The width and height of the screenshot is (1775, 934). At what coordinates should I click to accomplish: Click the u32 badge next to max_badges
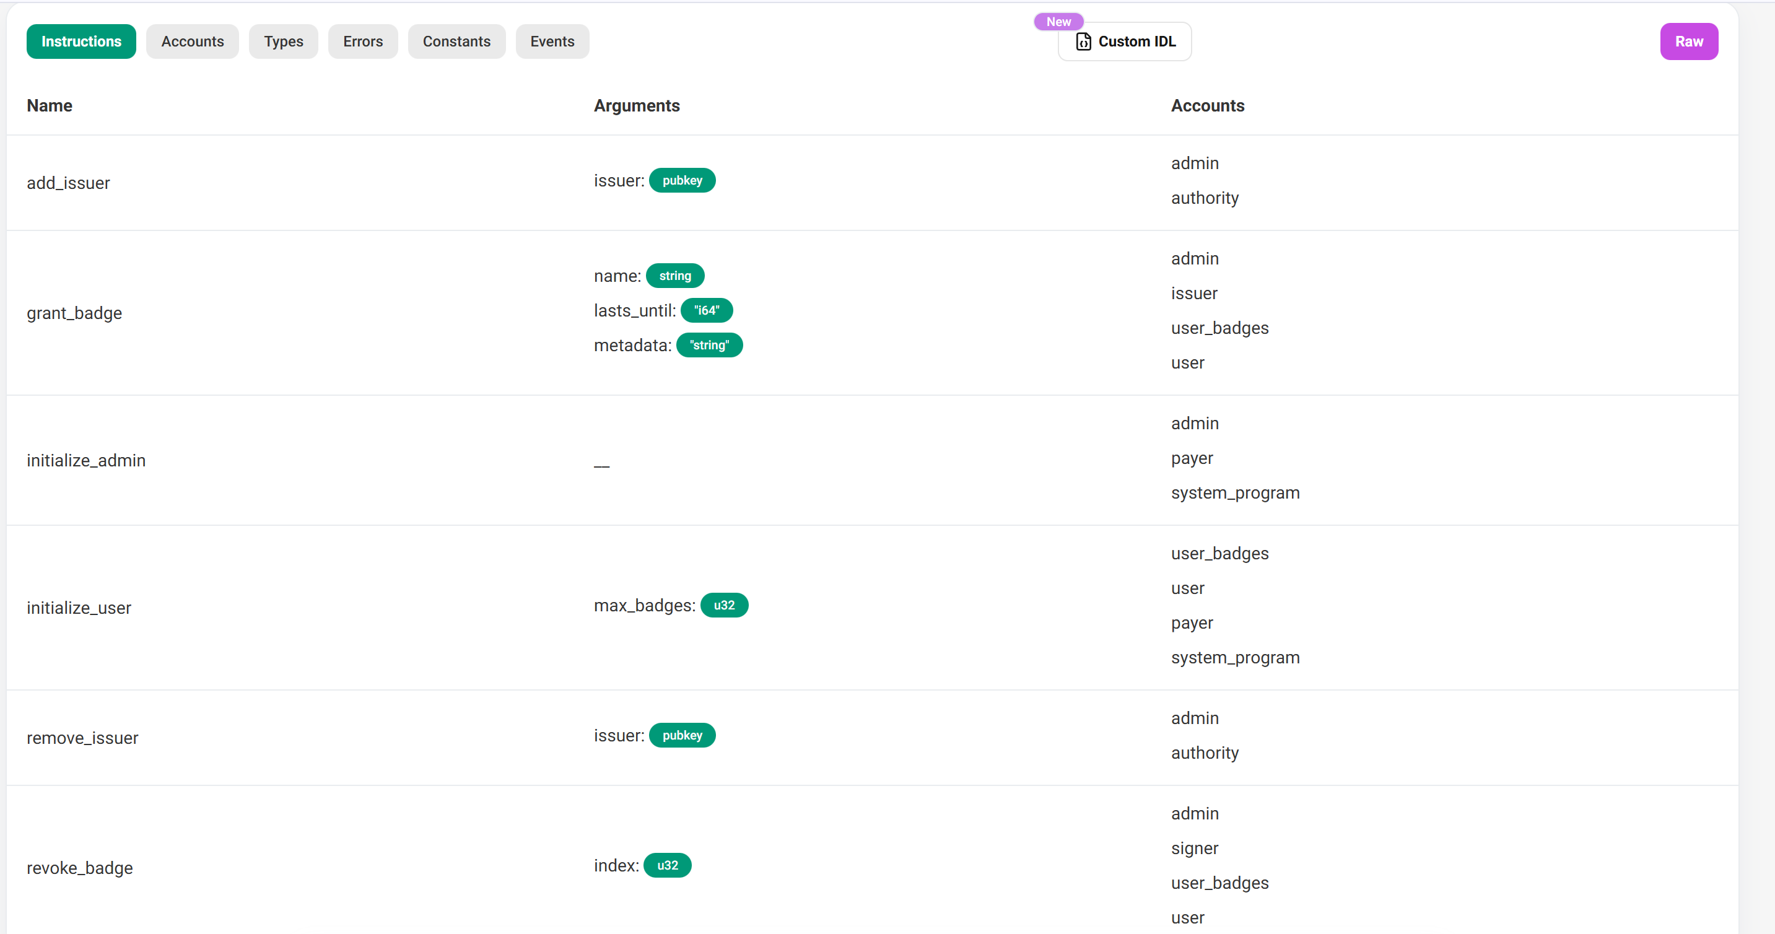[x=723, y=605]
